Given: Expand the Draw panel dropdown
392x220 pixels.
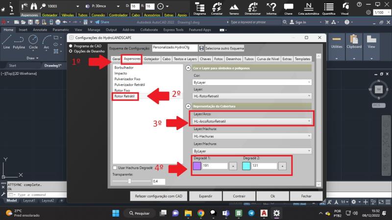Looking at the screenshot, I should (x=32, y=58).
